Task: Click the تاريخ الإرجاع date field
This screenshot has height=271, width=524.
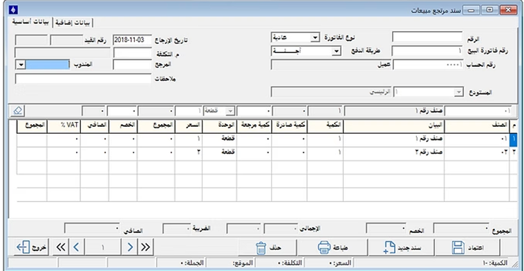Action: click(x=132, y=40)
